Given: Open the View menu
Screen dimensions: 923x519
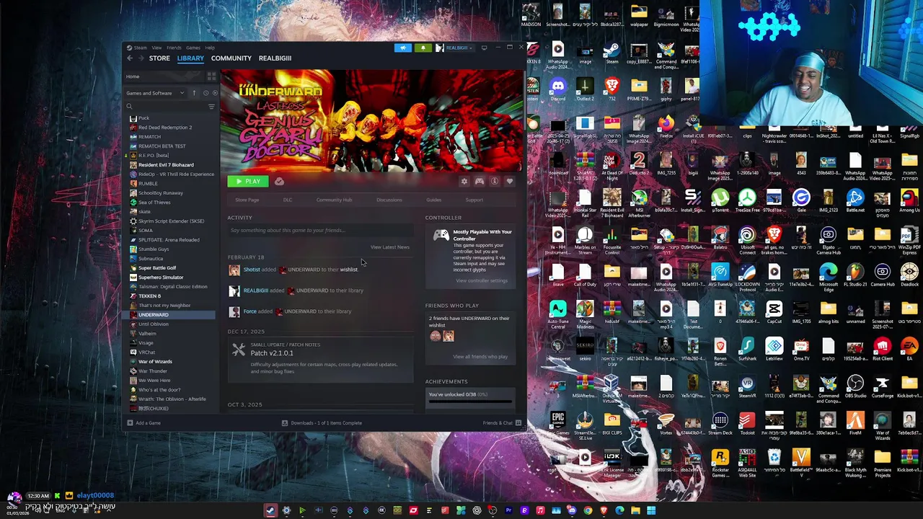Looking at the screenshot, I should point(156,48).
